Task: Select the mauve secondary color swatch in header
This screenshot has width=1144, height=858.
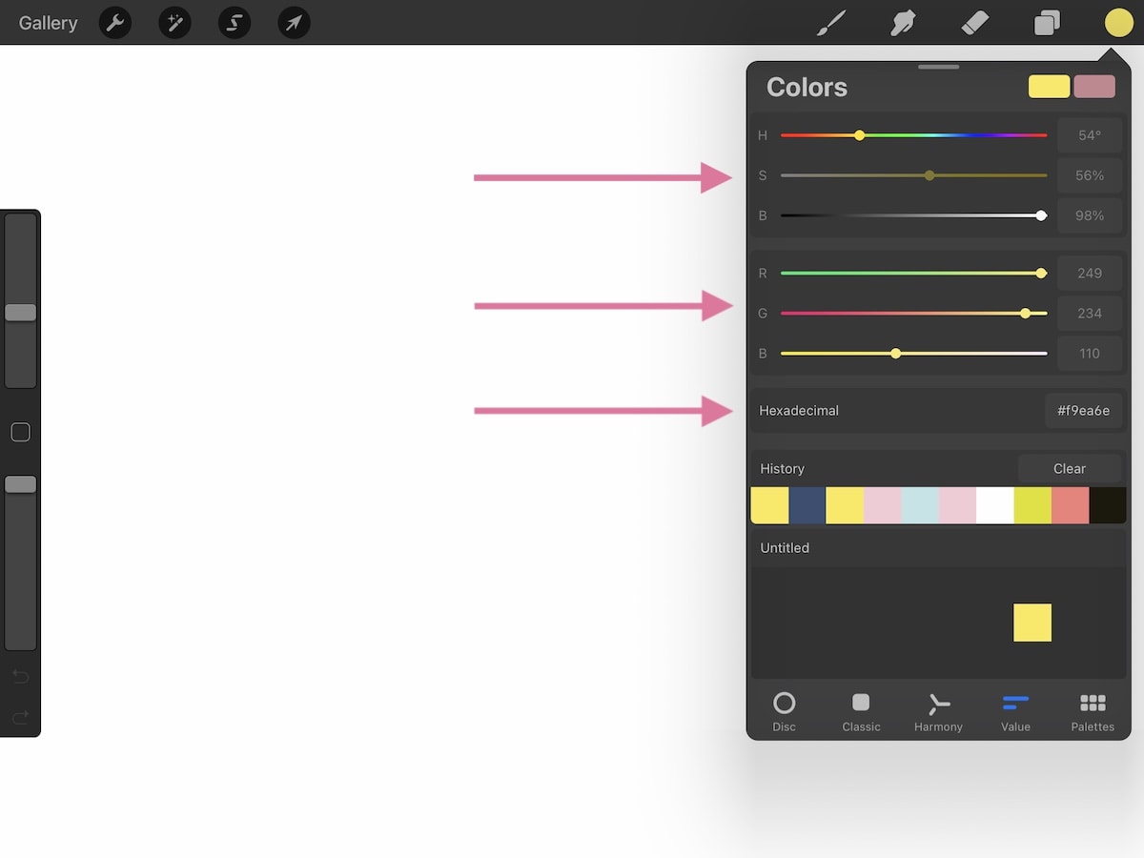Action: click(x=1094, y=87)
